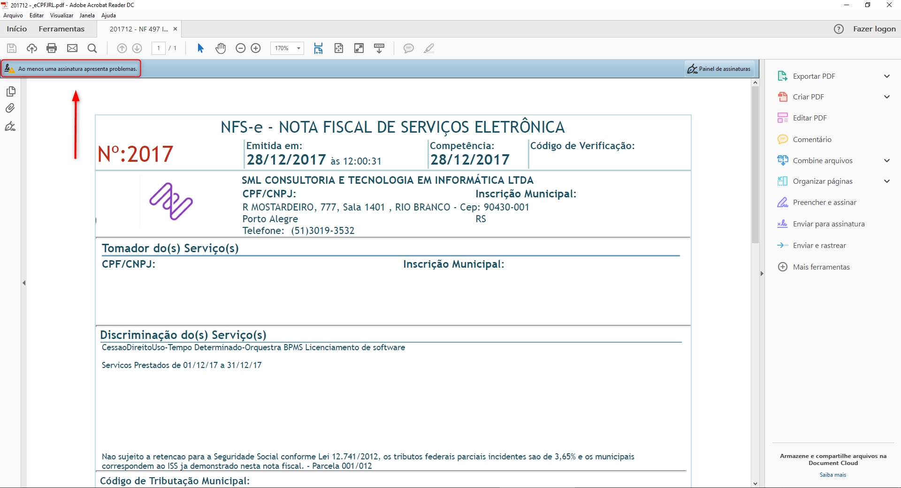Open the Attachments paperclip panel
Viewport: 901px width, 488px height.
10,108
